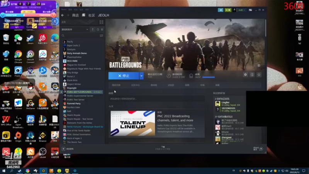
Task: Open advanced filter options icon
Action: pyautogui.click(x=101, y=36)
